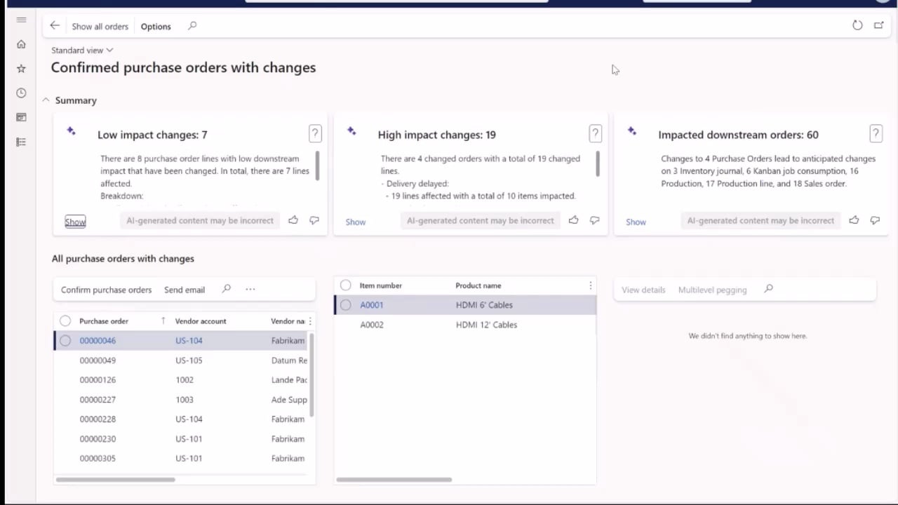Screen dimensions: 898x505
Task: Select radio button for purchase order 00000046
Action: point(65,340)
